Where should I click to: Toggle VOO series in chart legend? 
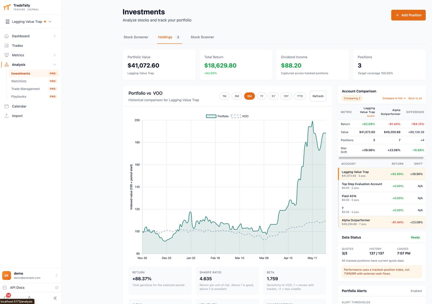click(x=239, y=116)
